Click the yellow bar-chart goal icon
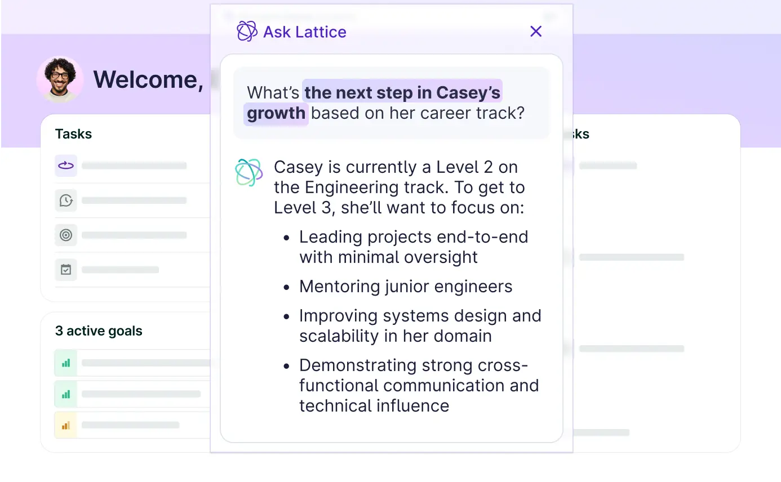This screenshot has height=482, width=781. (66, 425)
